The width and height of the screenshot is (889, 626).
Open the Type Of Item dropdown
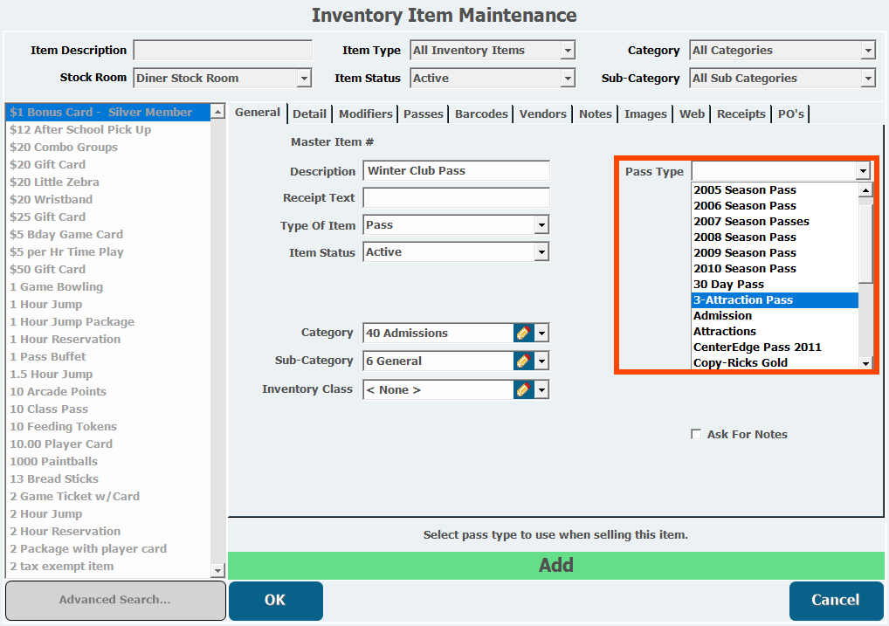(x=541, y=226)
